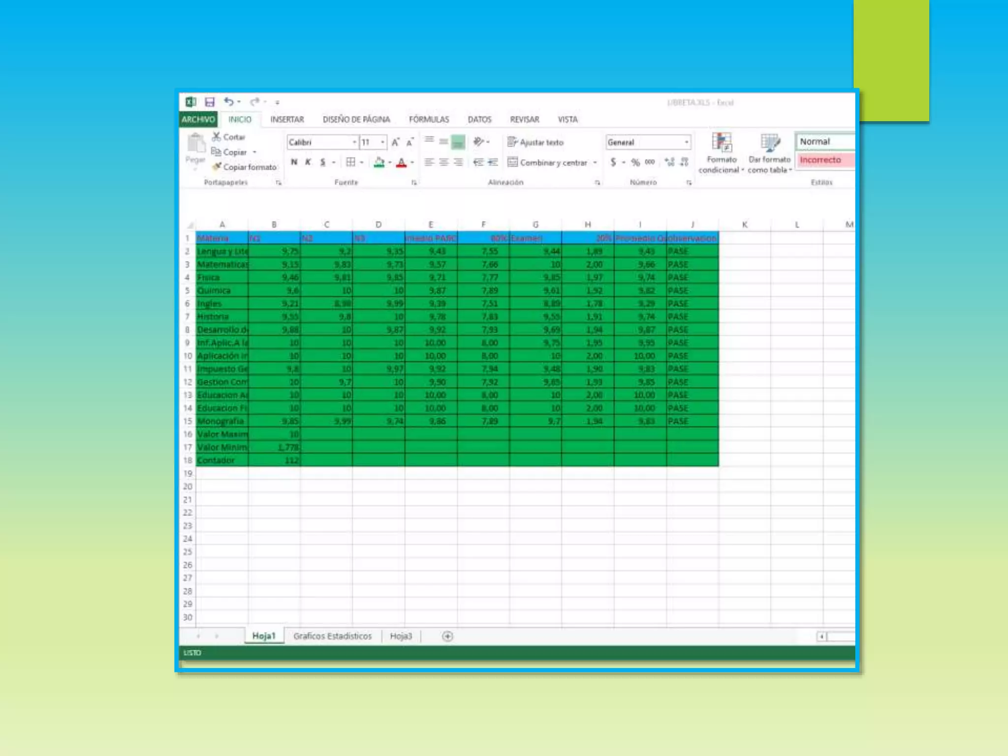The height and width of the screenshot is (756, 1008).
Task: Expand the General number format dropdown
Action: click(x=686, y=142)
